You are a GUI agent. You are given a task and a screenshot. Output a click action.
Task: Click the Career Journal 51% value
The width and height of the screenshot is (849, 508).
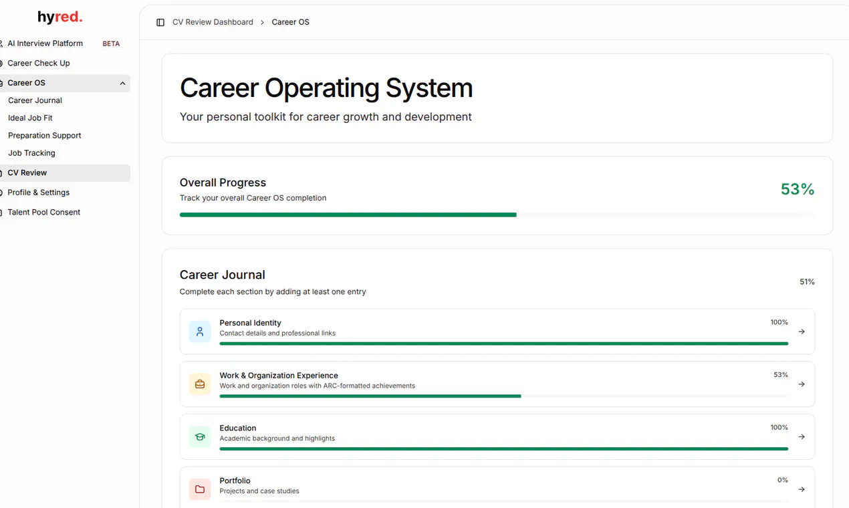(807, 282)
